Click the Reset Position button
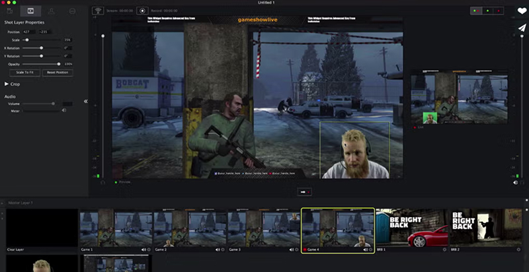This screenshot has width=529, height=272. click(x=58, y=73)
